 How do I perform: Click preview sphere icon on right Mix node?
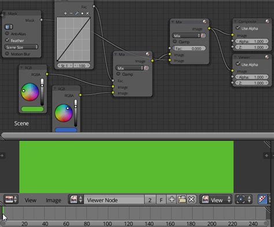pyautogui.click(x=205, y=21)
